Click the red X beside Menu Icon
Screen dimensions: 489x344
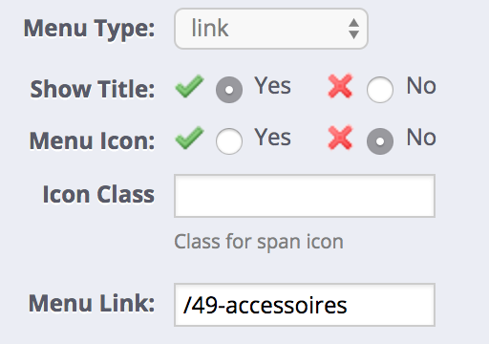click(x=340, y=138)
